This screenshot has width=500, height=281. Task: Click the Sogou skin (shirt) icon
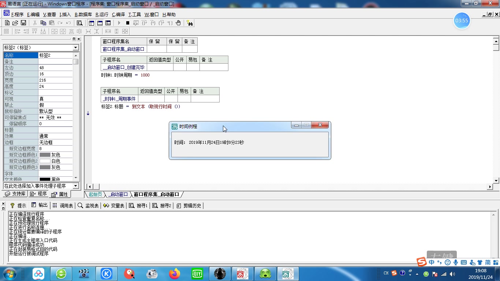tap(480, 263)
